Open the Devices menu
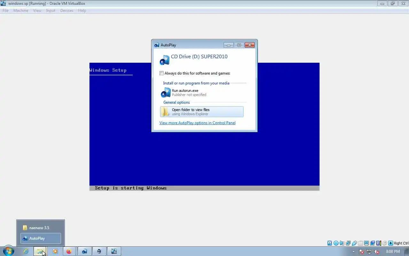409x256 pixels. [x=66, y=11]
